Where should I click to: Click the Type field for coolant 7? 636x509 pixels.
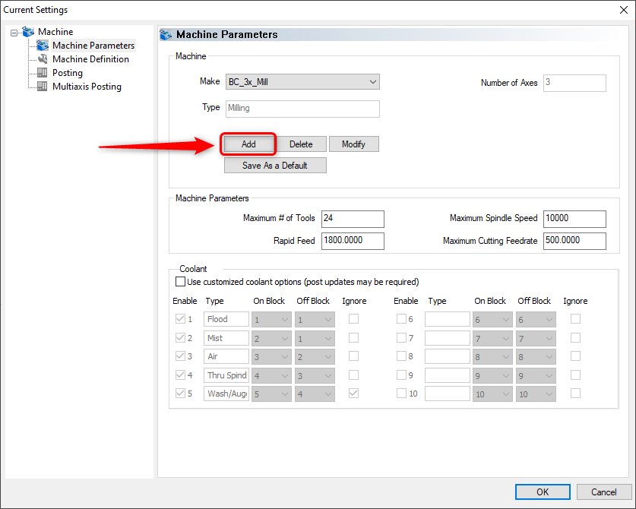448,338
